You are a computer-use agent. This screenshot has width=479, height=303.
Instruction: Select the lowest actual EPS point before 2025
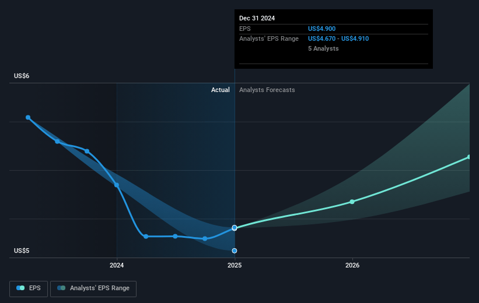(205, 239)
